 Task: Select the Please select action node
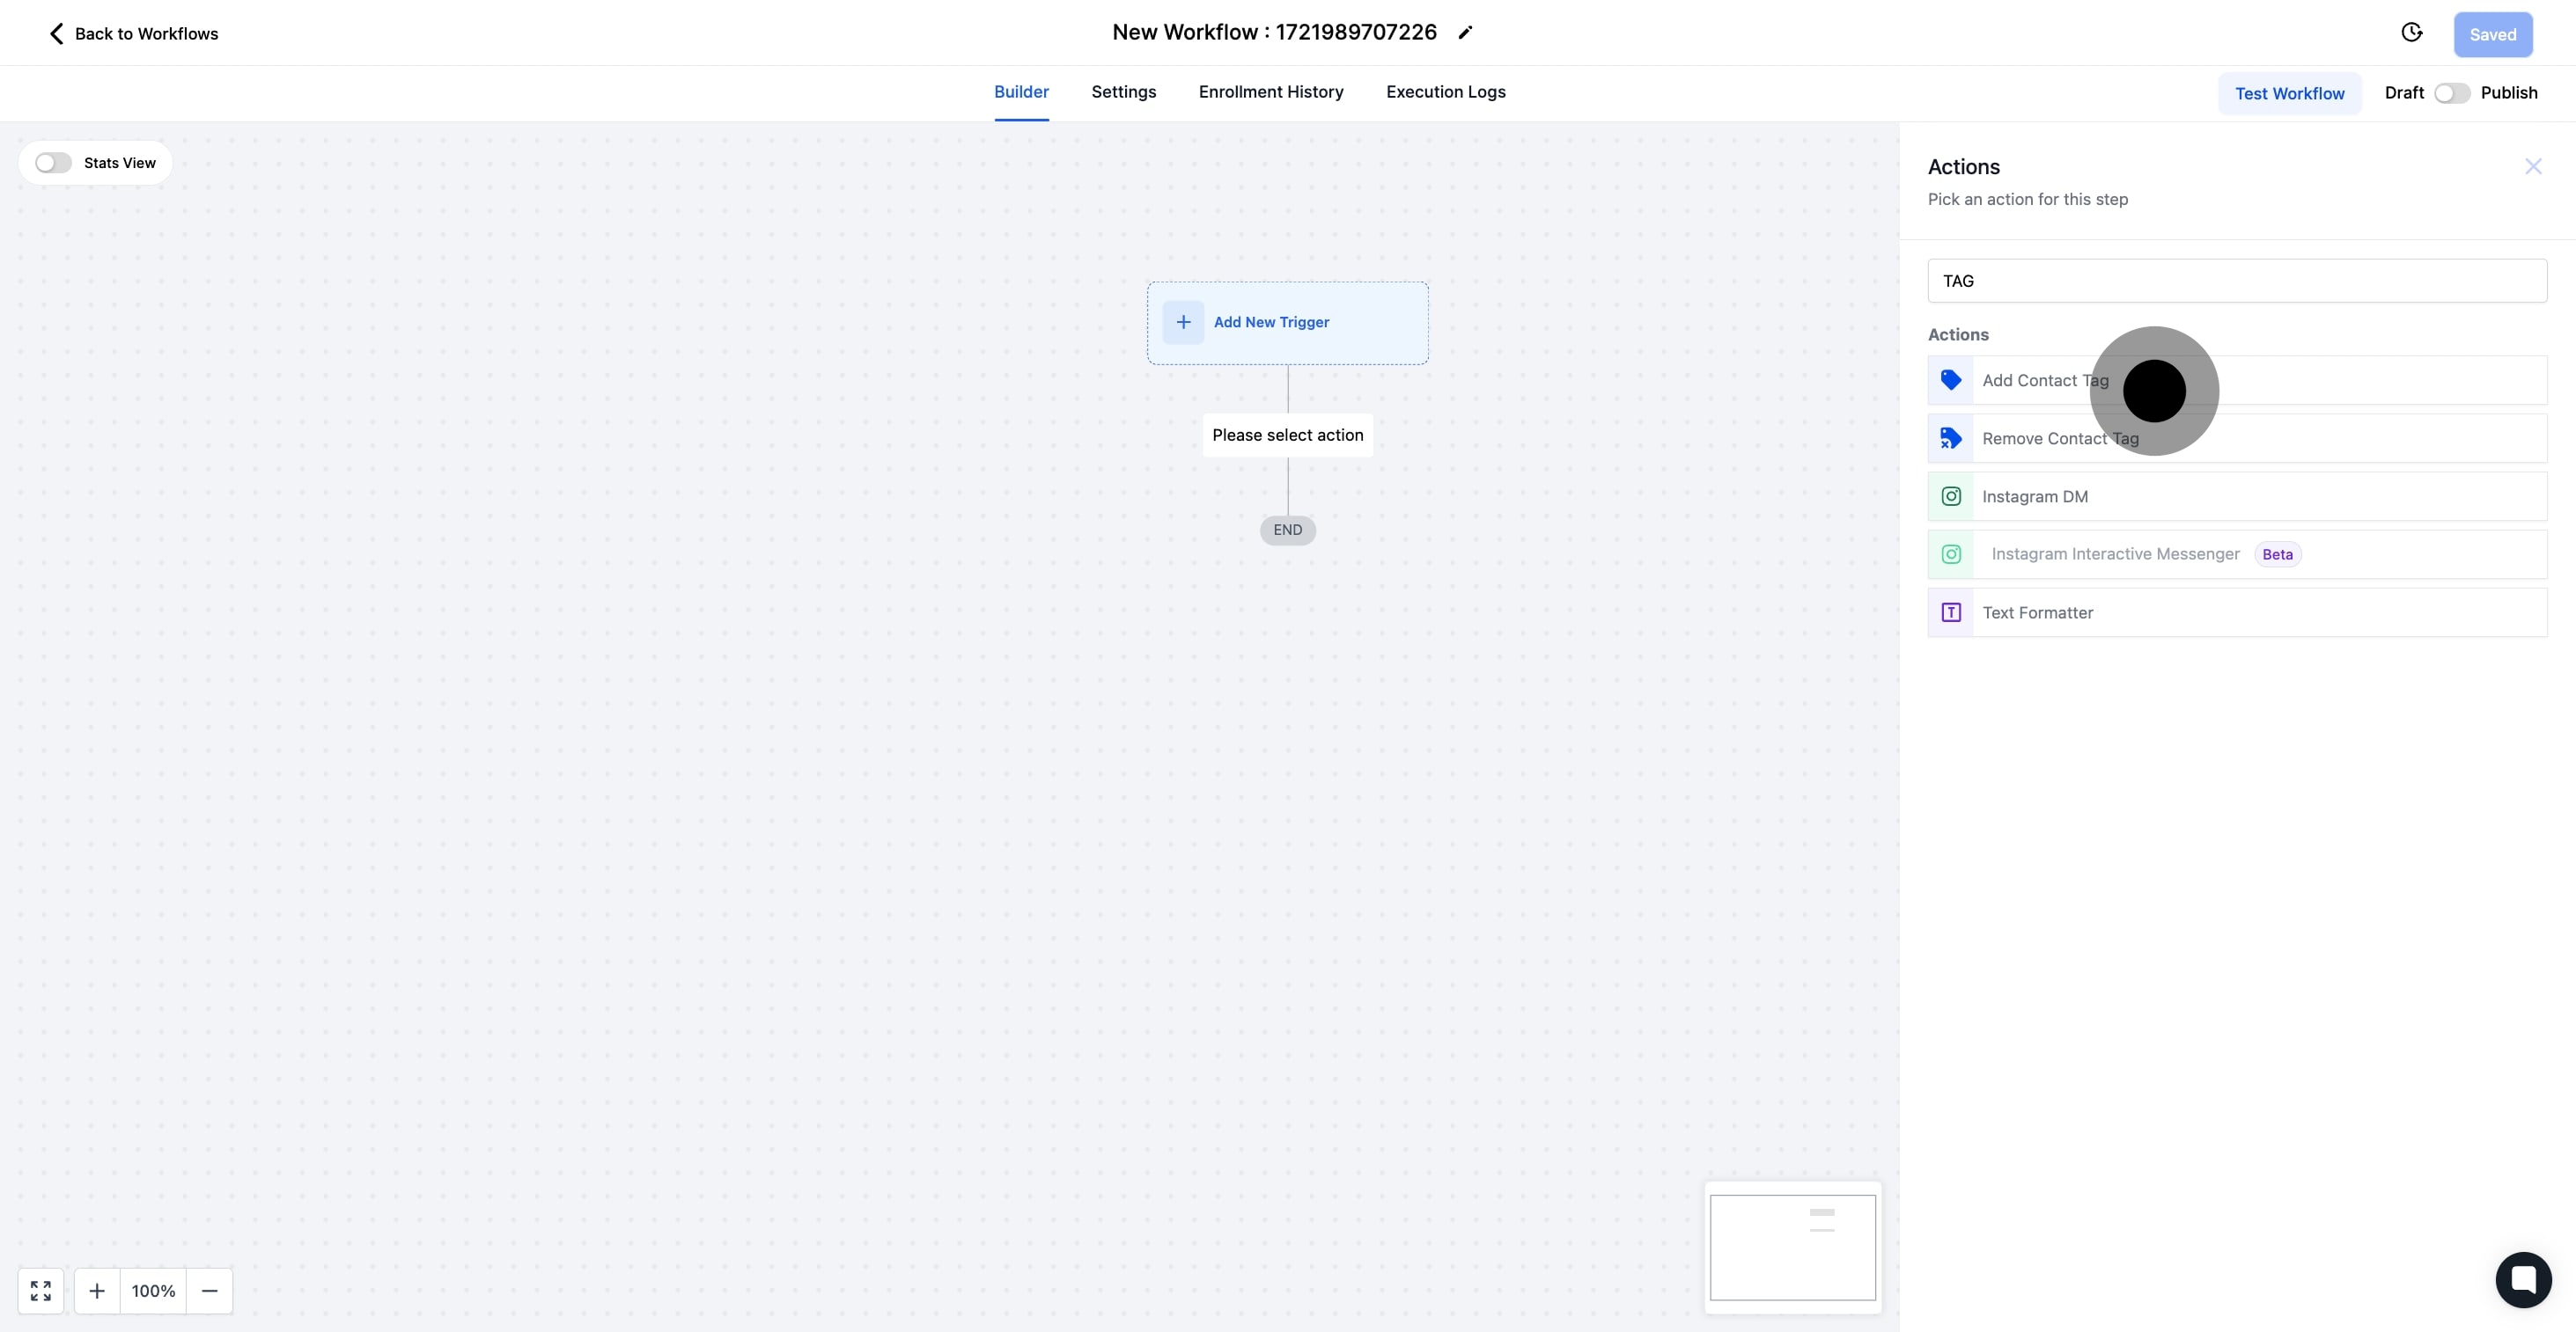(1287, 435)
